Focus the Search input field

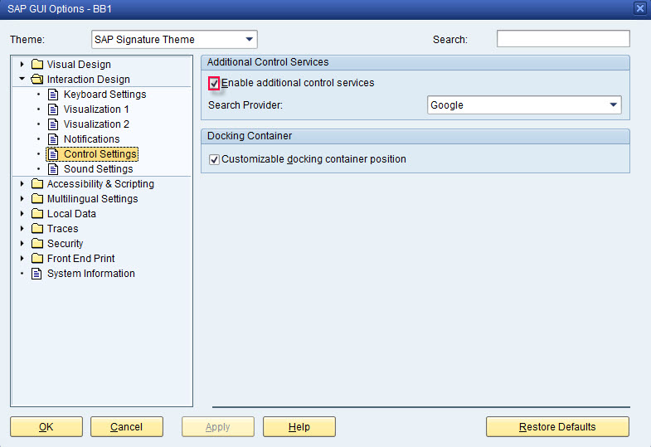(563, 39)
